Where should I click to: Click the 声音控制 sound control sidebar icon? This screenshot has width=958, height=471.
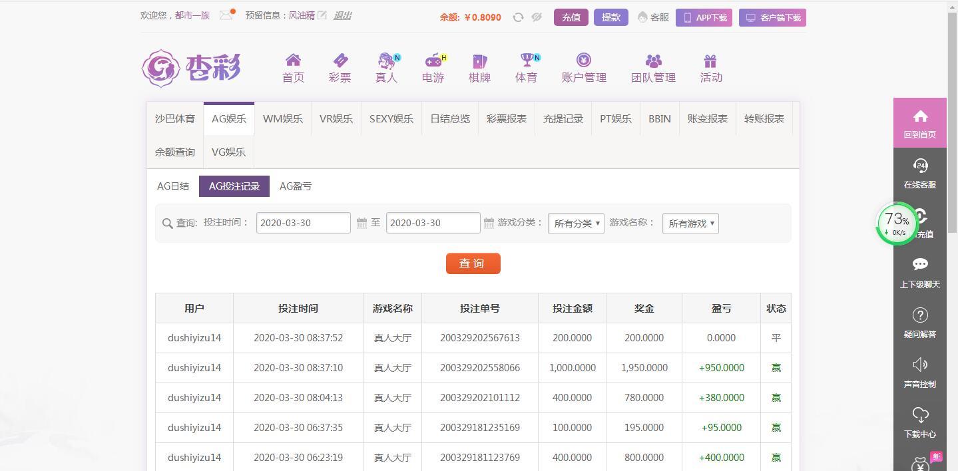(x=919, y=365)
